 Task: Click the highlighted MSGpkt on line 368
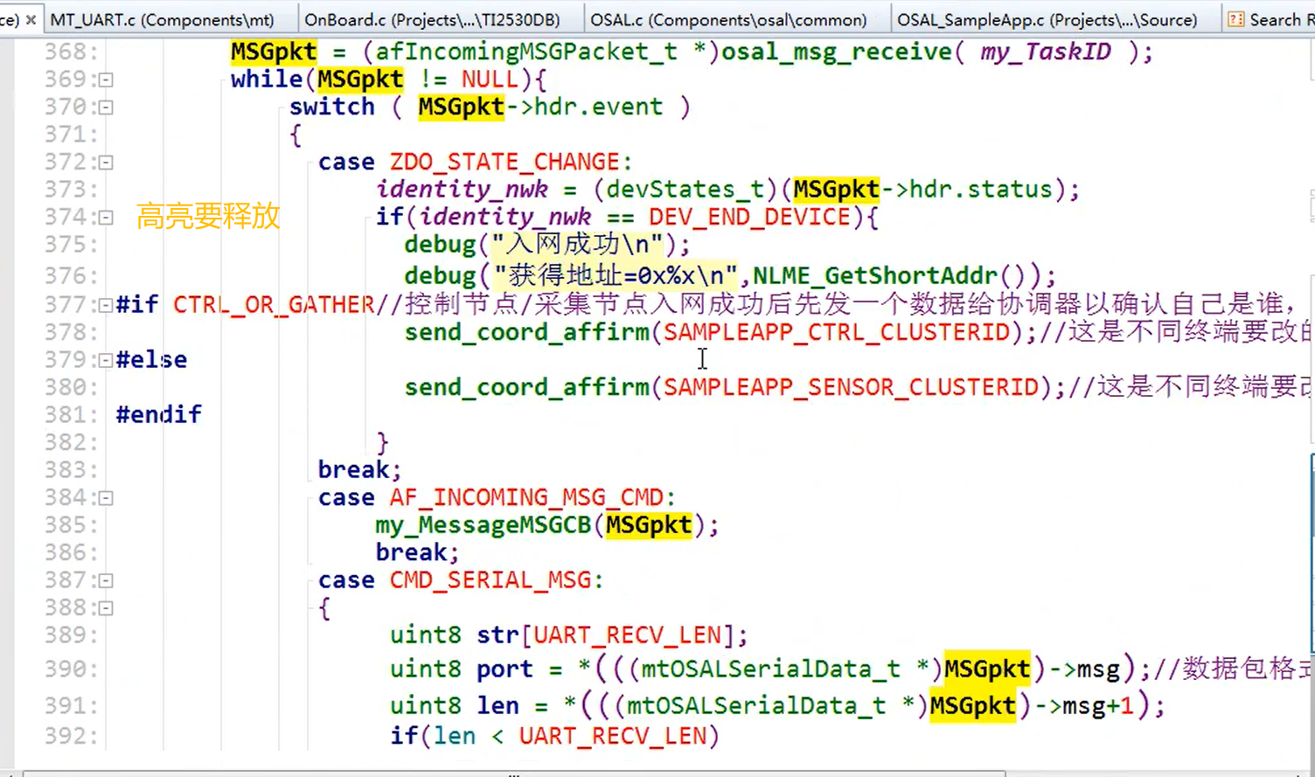(x=274, y=52)
